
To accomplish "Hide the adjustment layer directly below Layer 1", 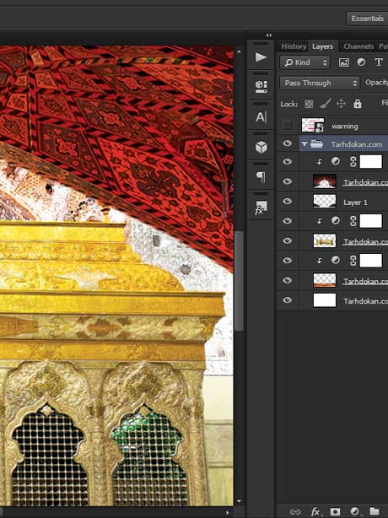I will (288, 221).
